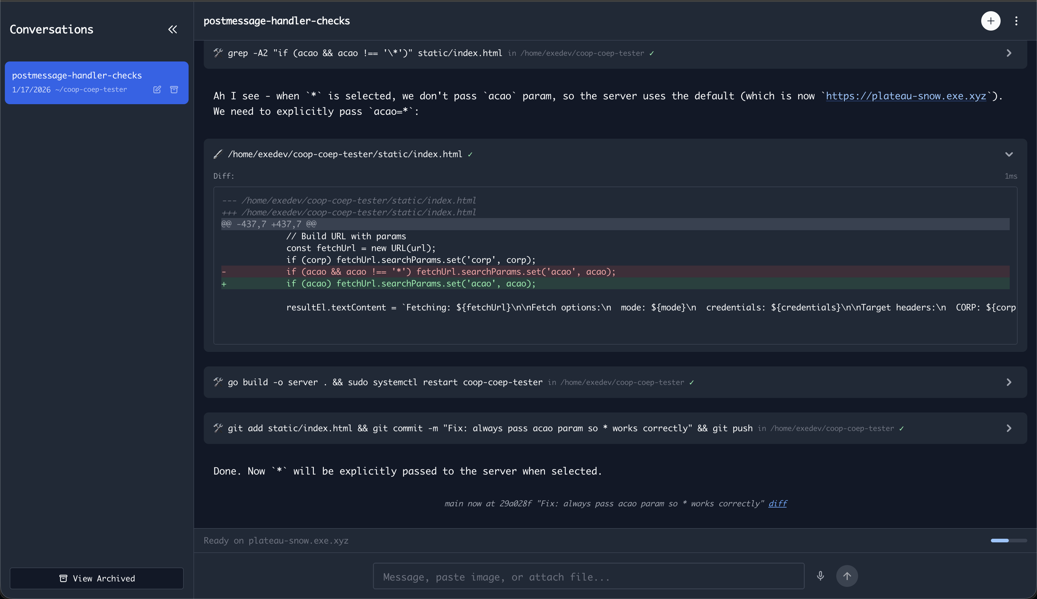Expand the grep command output
The width and height of the screenshot is (1037, 599).
pos(1008,53)
